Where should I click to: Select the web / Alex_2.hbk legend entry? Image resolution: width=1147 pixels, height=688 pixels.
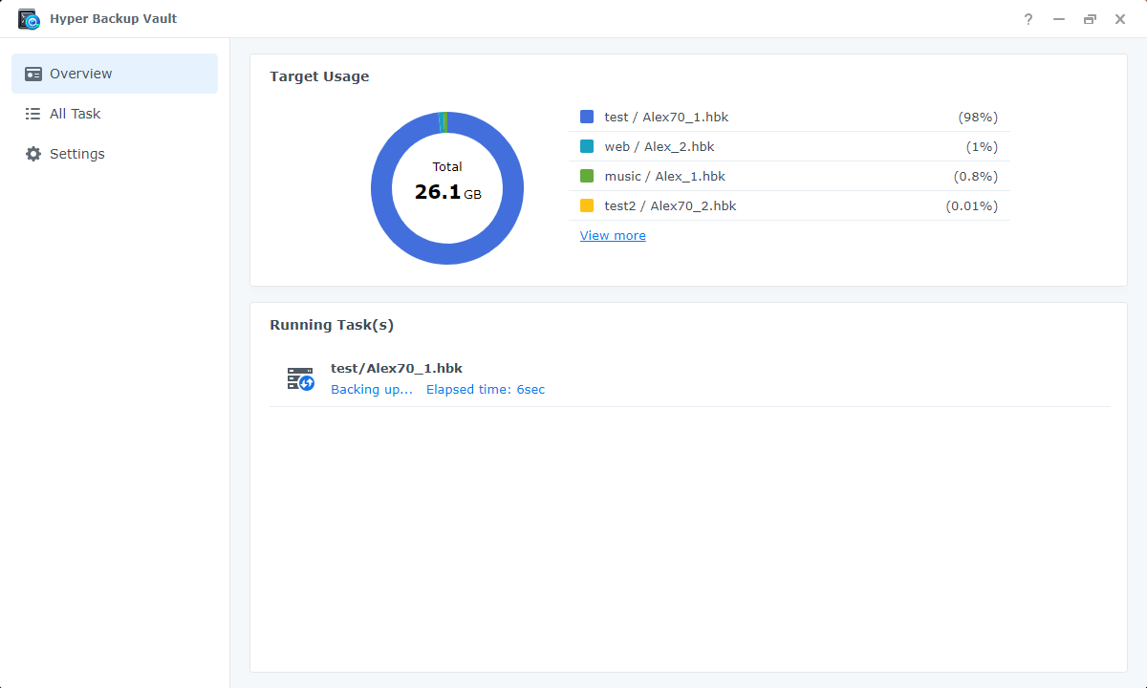660,146
